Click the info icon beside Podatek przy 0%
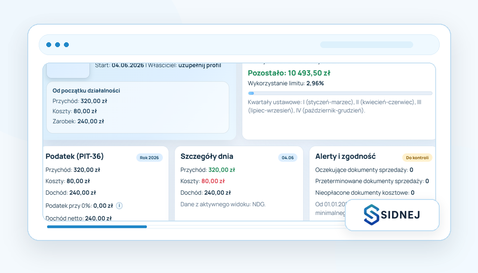 [119, 206]
